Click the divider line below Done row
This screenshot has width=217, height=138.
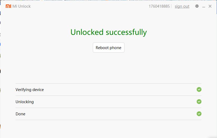[x=108, y=120]
